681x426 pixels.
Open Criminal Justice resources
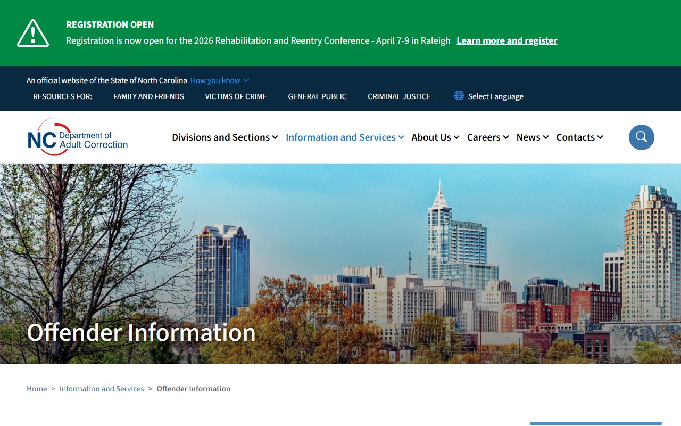[399, 96]
